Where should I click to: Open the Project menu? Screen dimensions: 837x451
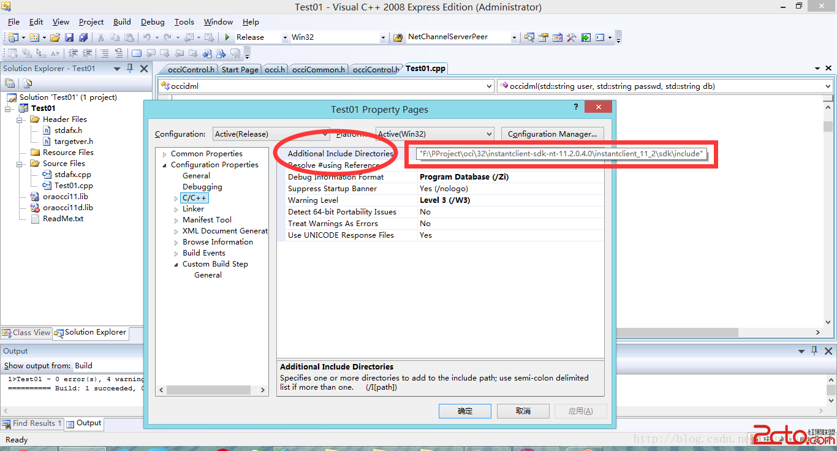point(91,21)
